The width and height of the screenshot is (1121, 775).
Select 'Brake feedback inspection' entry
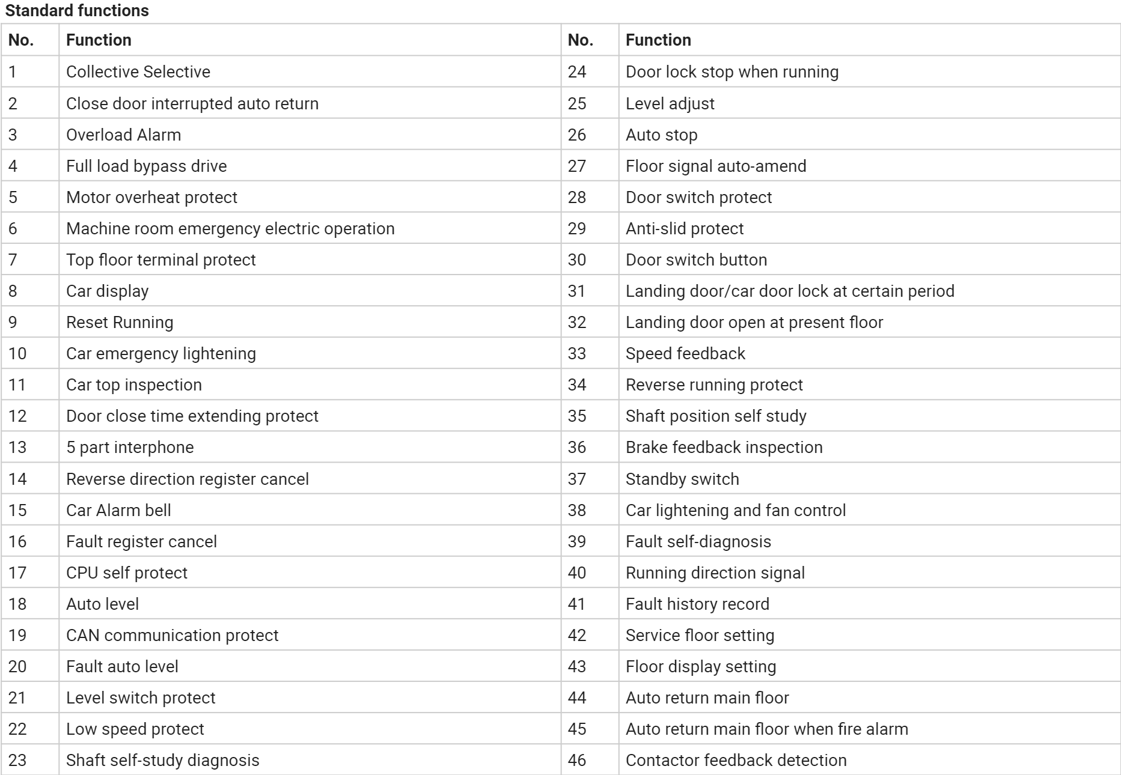724,448
